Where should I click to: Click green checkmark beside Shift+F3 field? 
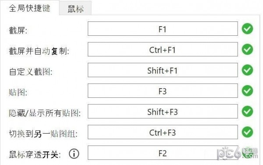(247, 111)
